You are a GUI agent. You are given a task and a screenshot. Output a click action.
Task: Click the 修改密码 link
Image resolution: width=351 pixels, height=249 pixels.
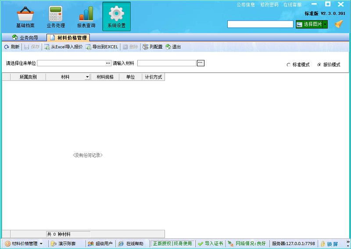point(269,5)
